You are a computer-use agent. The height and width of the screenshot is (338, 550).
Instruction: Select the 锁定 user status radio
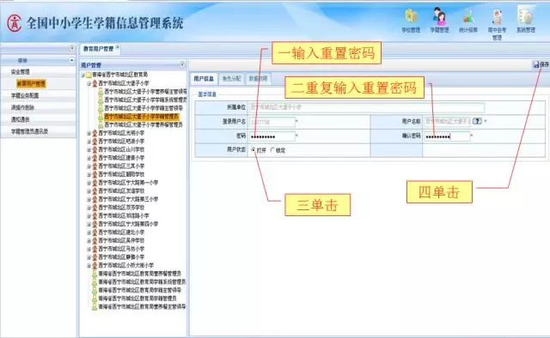pos(272,150)
